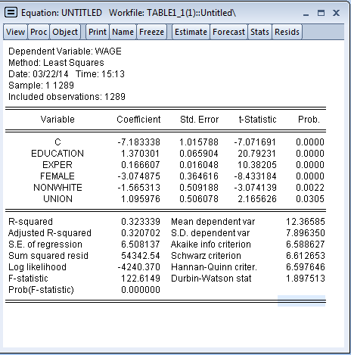Open the Stats view button
The height and width of the screenshot is (355, 351).
[259, 32]
